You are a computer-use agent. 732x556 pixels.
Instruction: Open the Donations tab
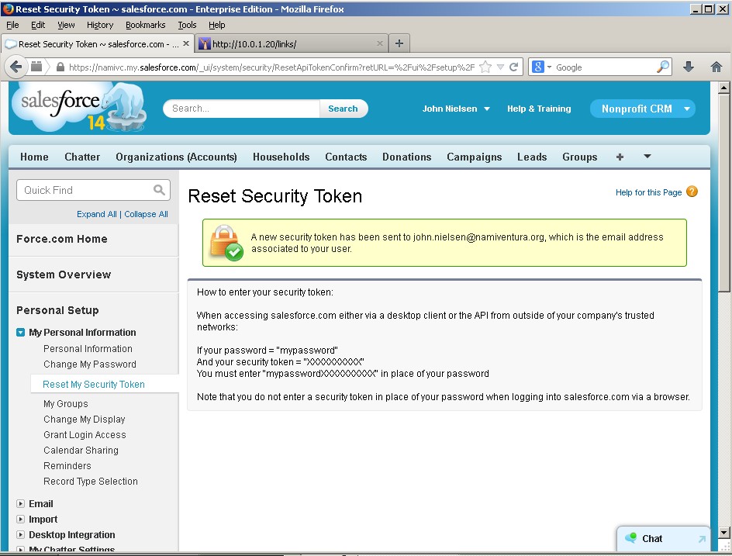[406, 157]
